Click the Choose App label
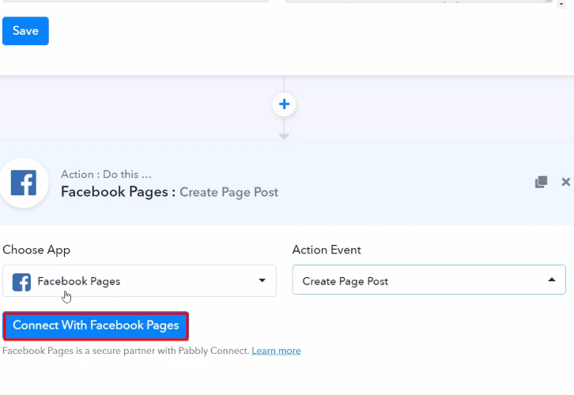 pos(36,250)
